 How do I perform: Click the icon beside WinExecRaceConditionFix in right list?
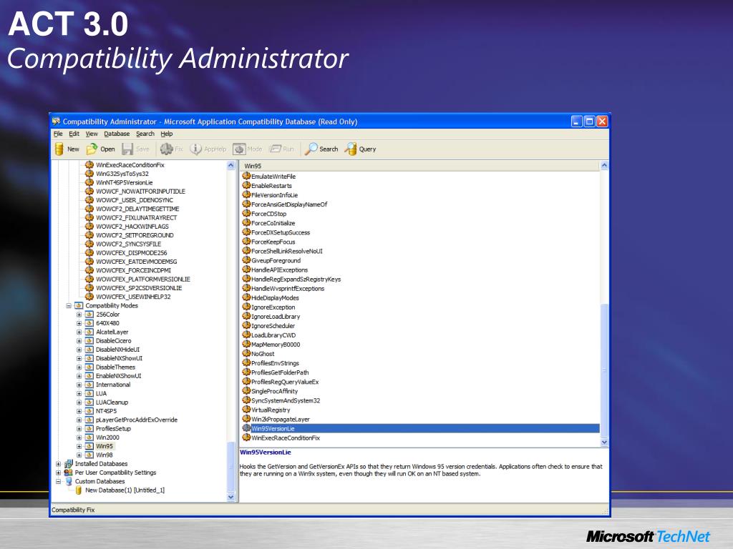[246, 437]
